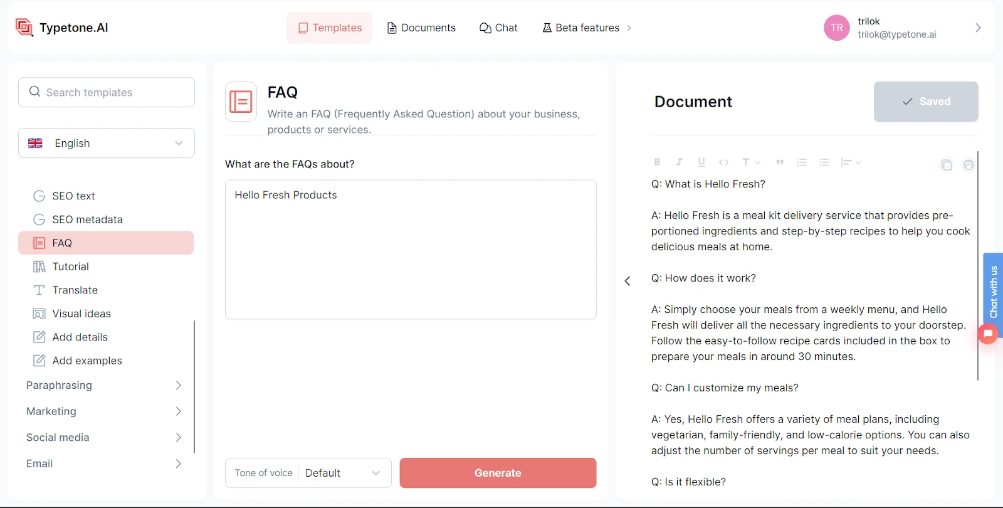Screen dimensions: 1003x508
Task: Open the text alignment dropdown
Action: [x=851, y=162]
